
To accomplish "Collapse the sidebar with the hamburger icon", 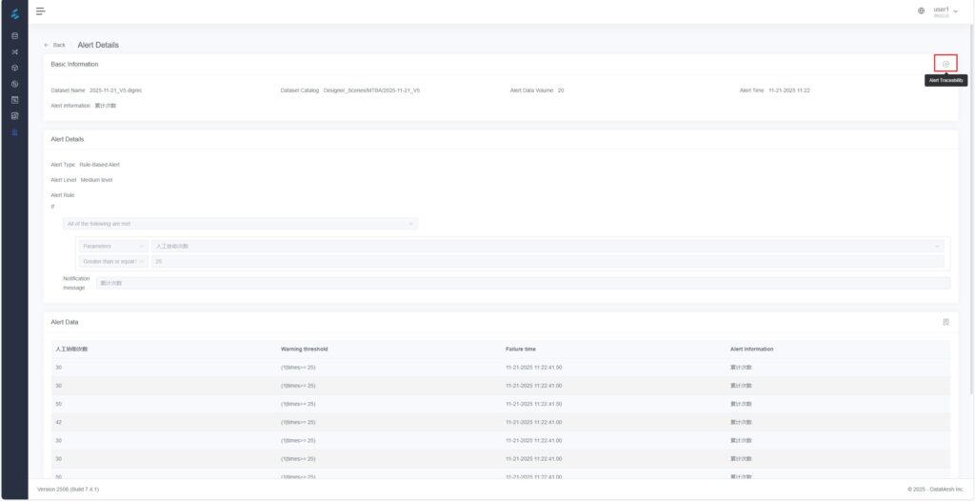I will coord(40,10).
